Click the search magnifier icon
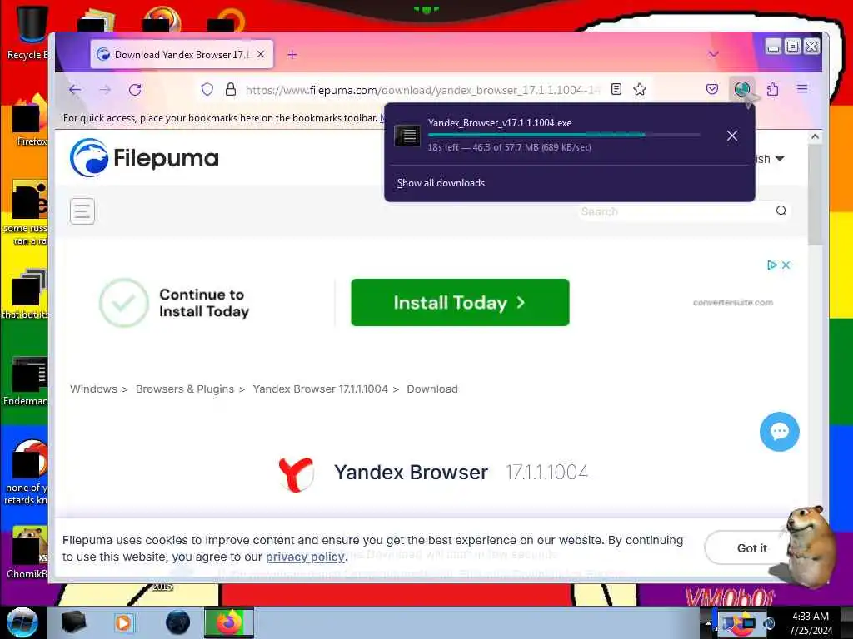The width and height of the screenshot is (853, 639). [781, 211]
